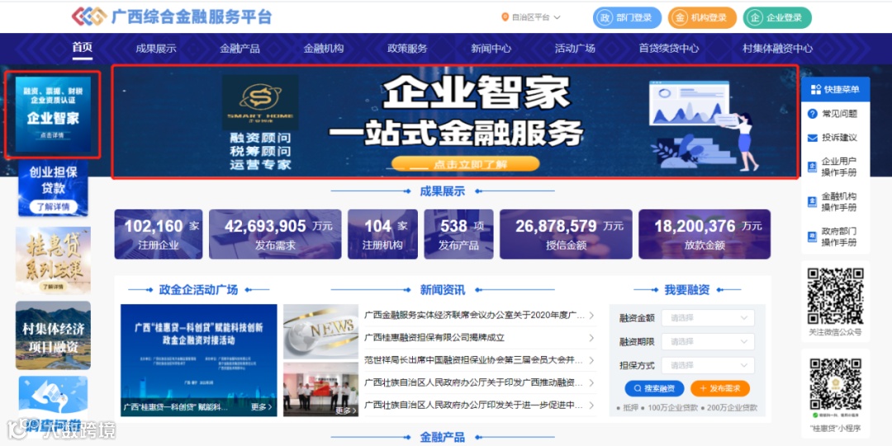The image size is (892, 446).
Task: Click the 机构登录 button
Action: point(702,17)
